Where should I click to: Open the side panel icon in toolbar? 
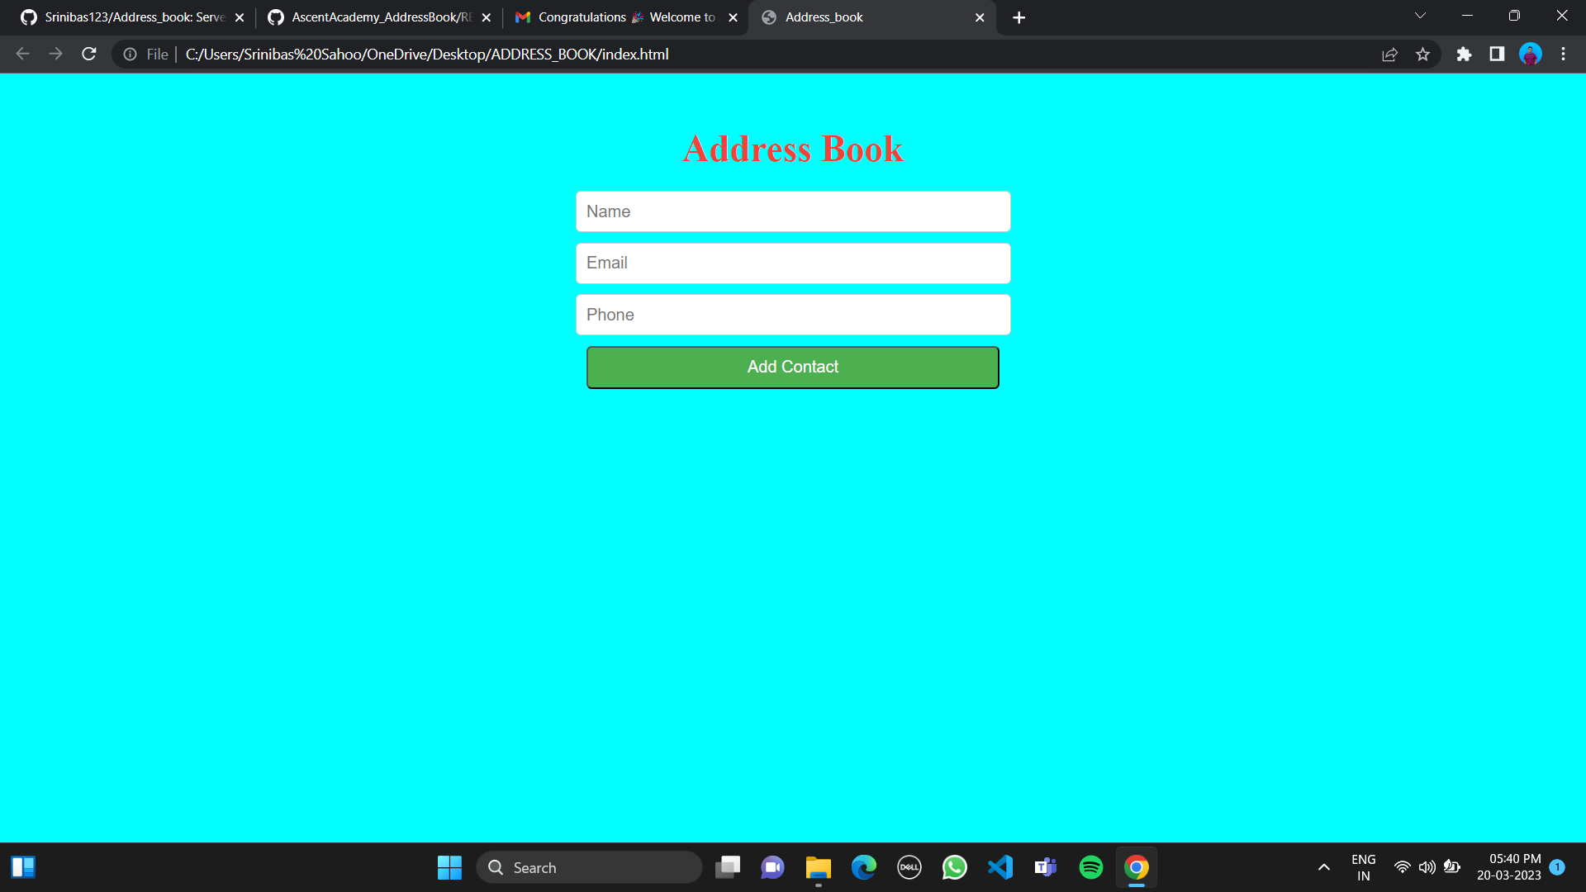pyautogui.click(x=1496, y=54)
